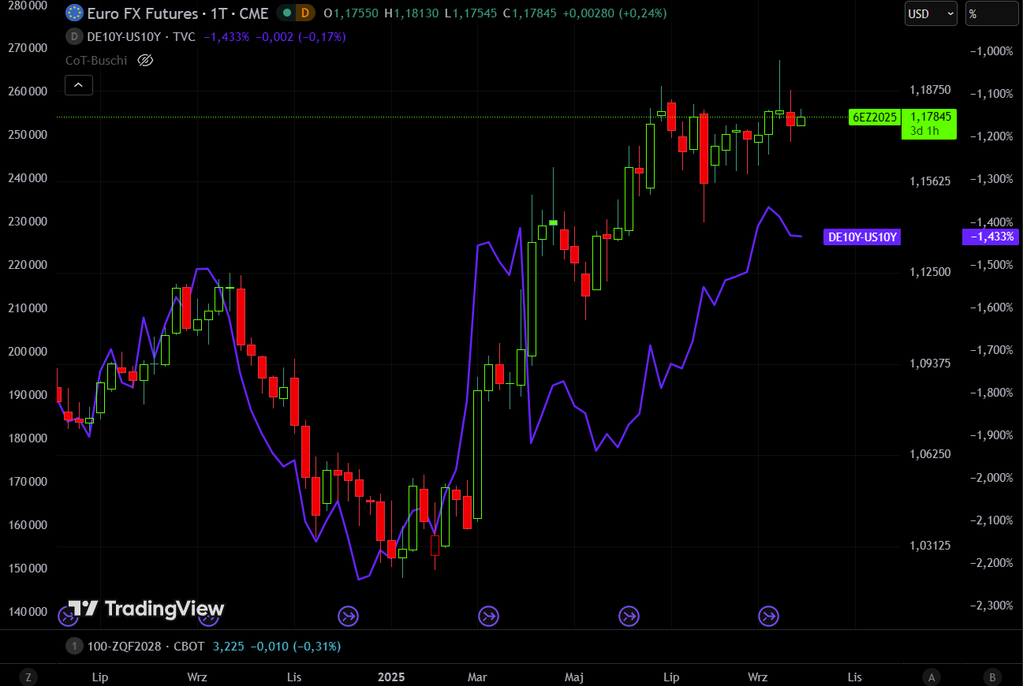The image size is (1023, 686).
Task: Click the 280 000 left axis label
Action: [26, 5]
